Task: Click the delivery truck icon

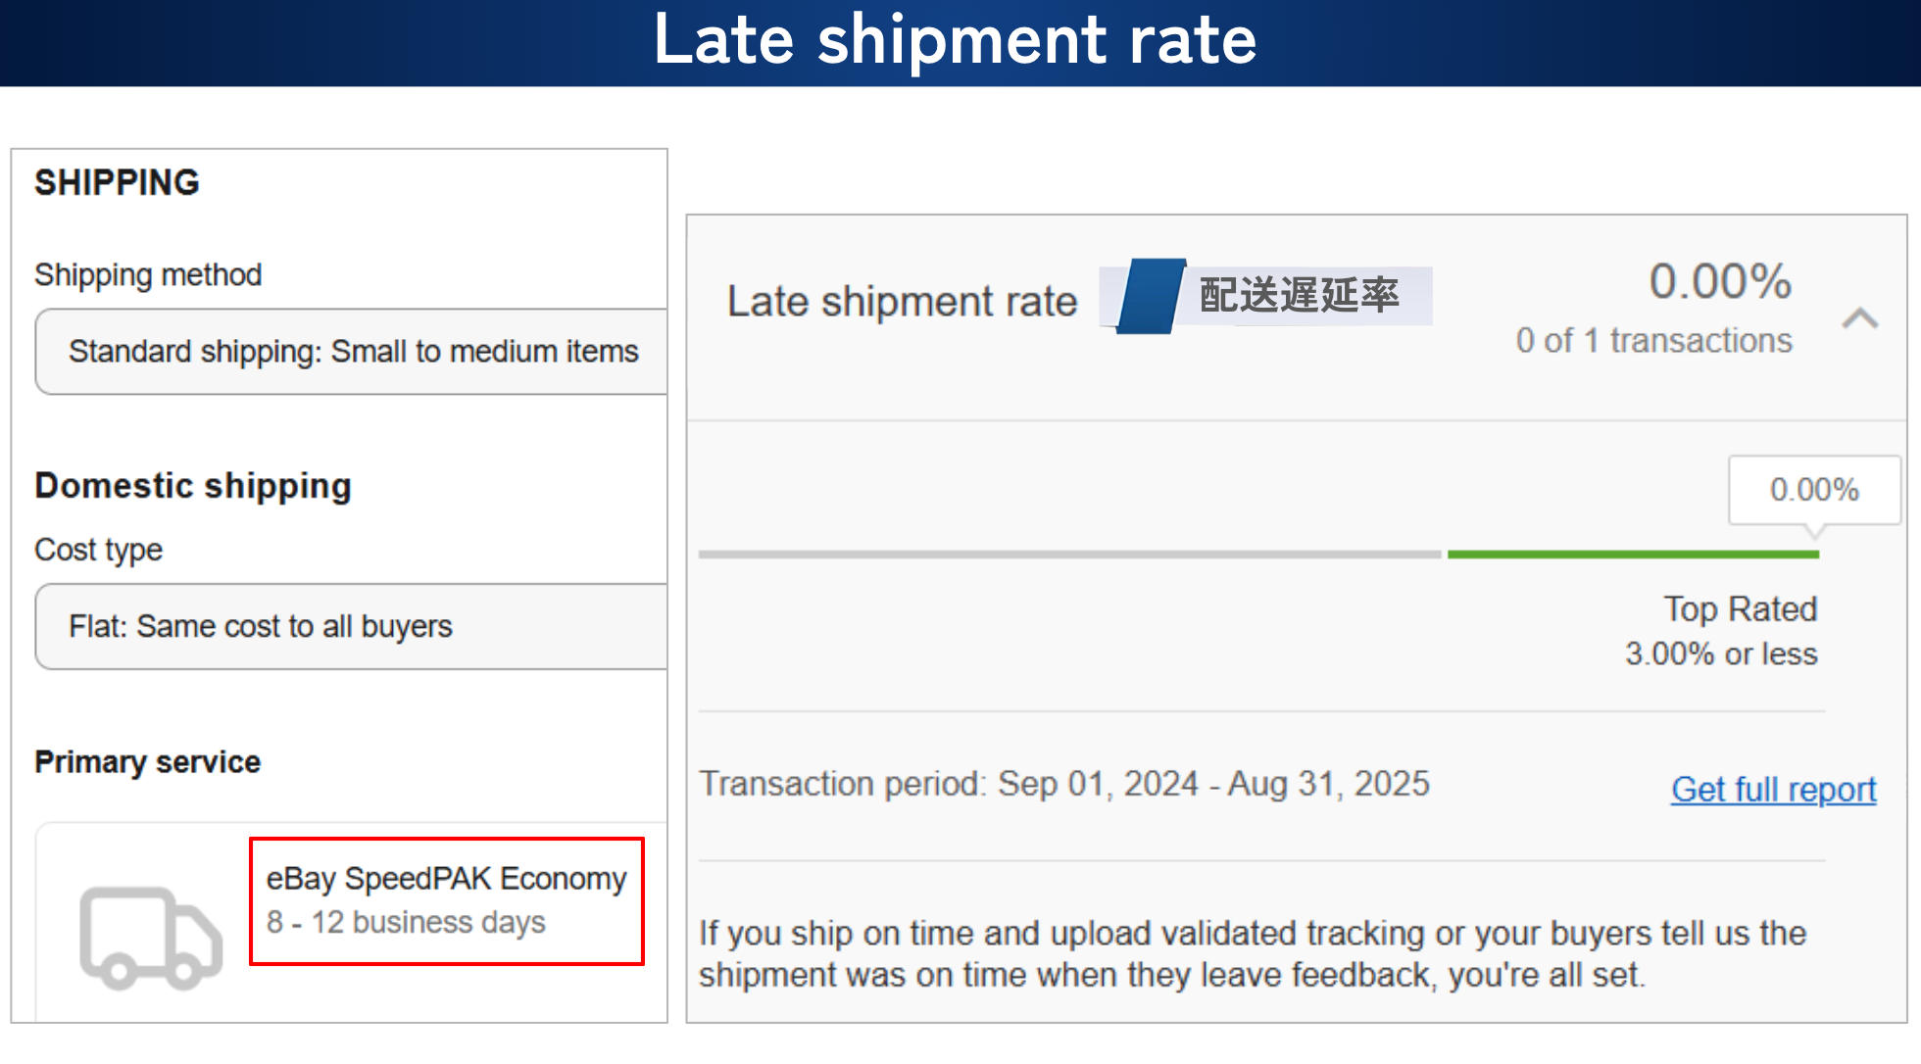Action: [150, 938]
